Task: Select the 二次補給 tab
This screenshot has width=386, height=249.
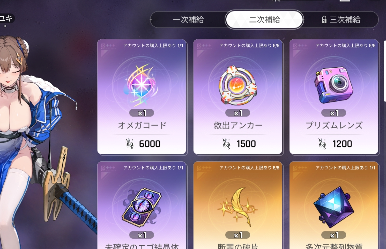Action: tap(264, 20)
